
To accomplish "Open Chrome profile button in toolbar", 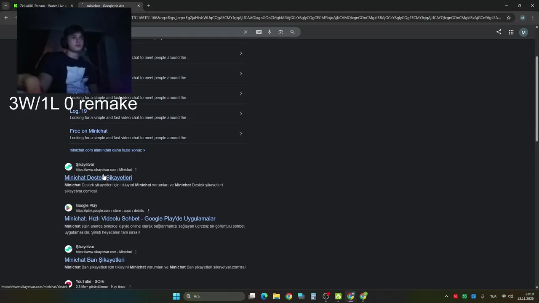I will pyautogui.click(x=523, y=18).
